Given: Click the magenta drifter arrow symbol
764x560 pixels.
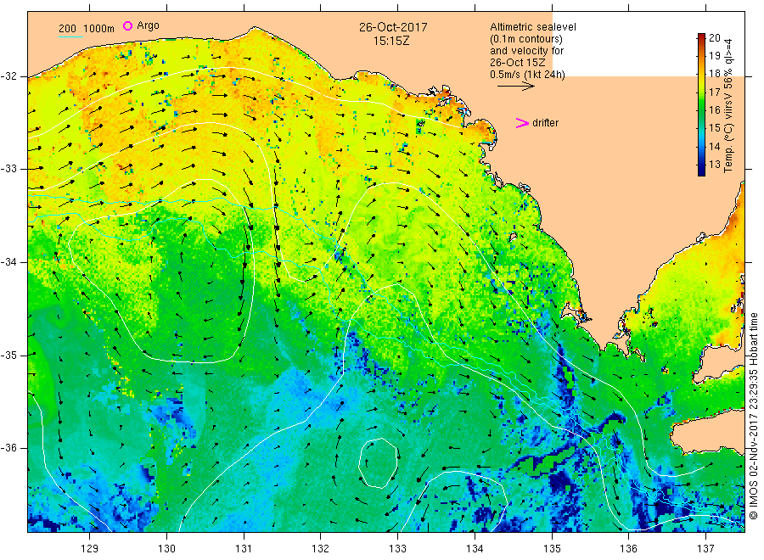Looking at the screenshot, I should (522, 123).
